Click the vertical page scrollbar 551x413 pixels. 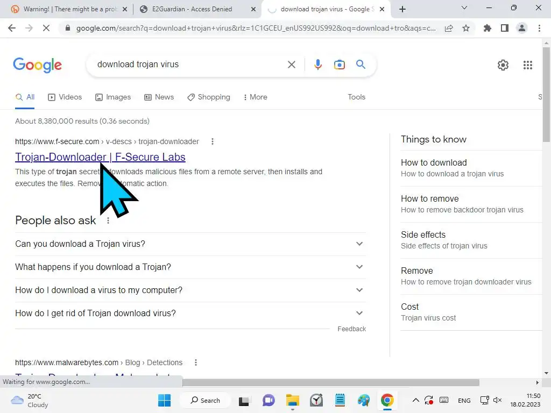546,95
